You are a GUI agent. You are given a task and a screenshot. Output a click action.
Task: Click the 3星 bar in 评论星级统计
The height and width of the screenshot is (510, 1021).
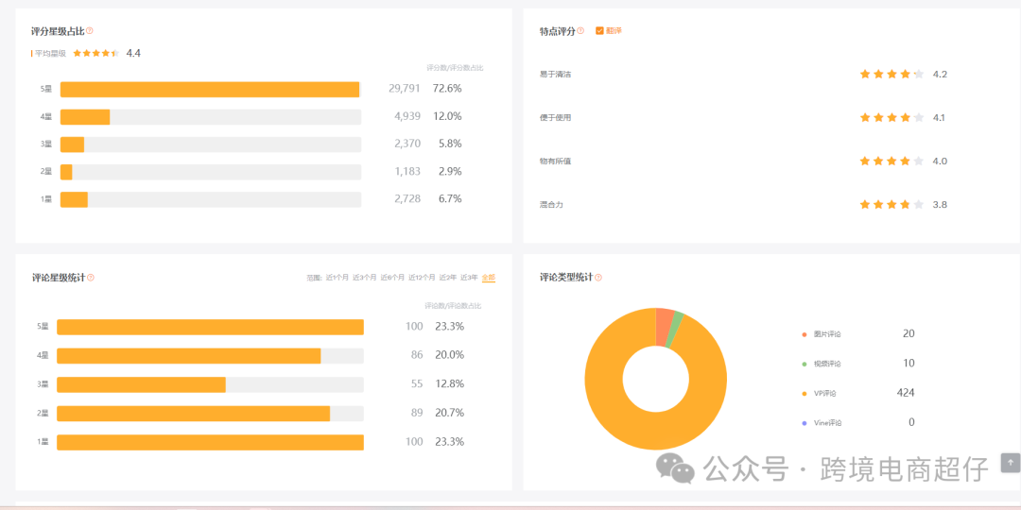[142, 384]
